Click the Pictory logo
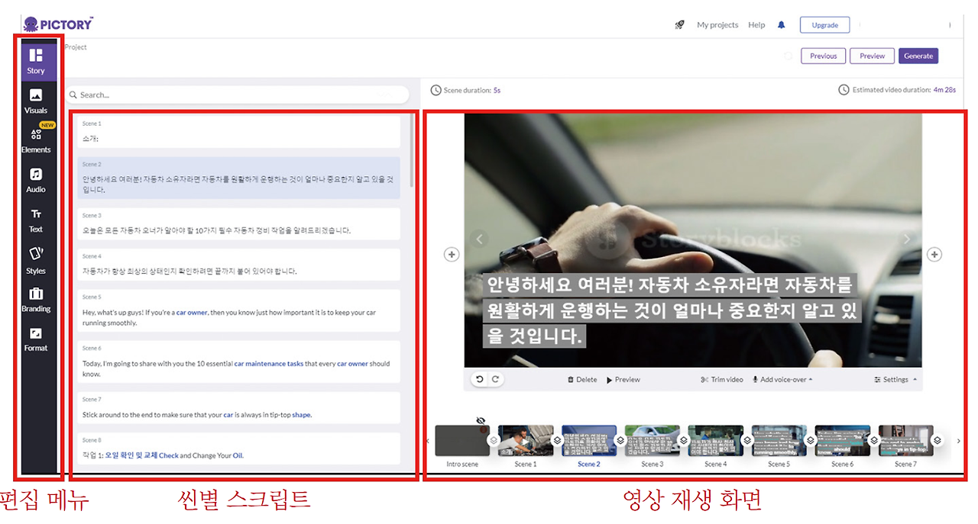978x524 pixels. tap(58, 24)
